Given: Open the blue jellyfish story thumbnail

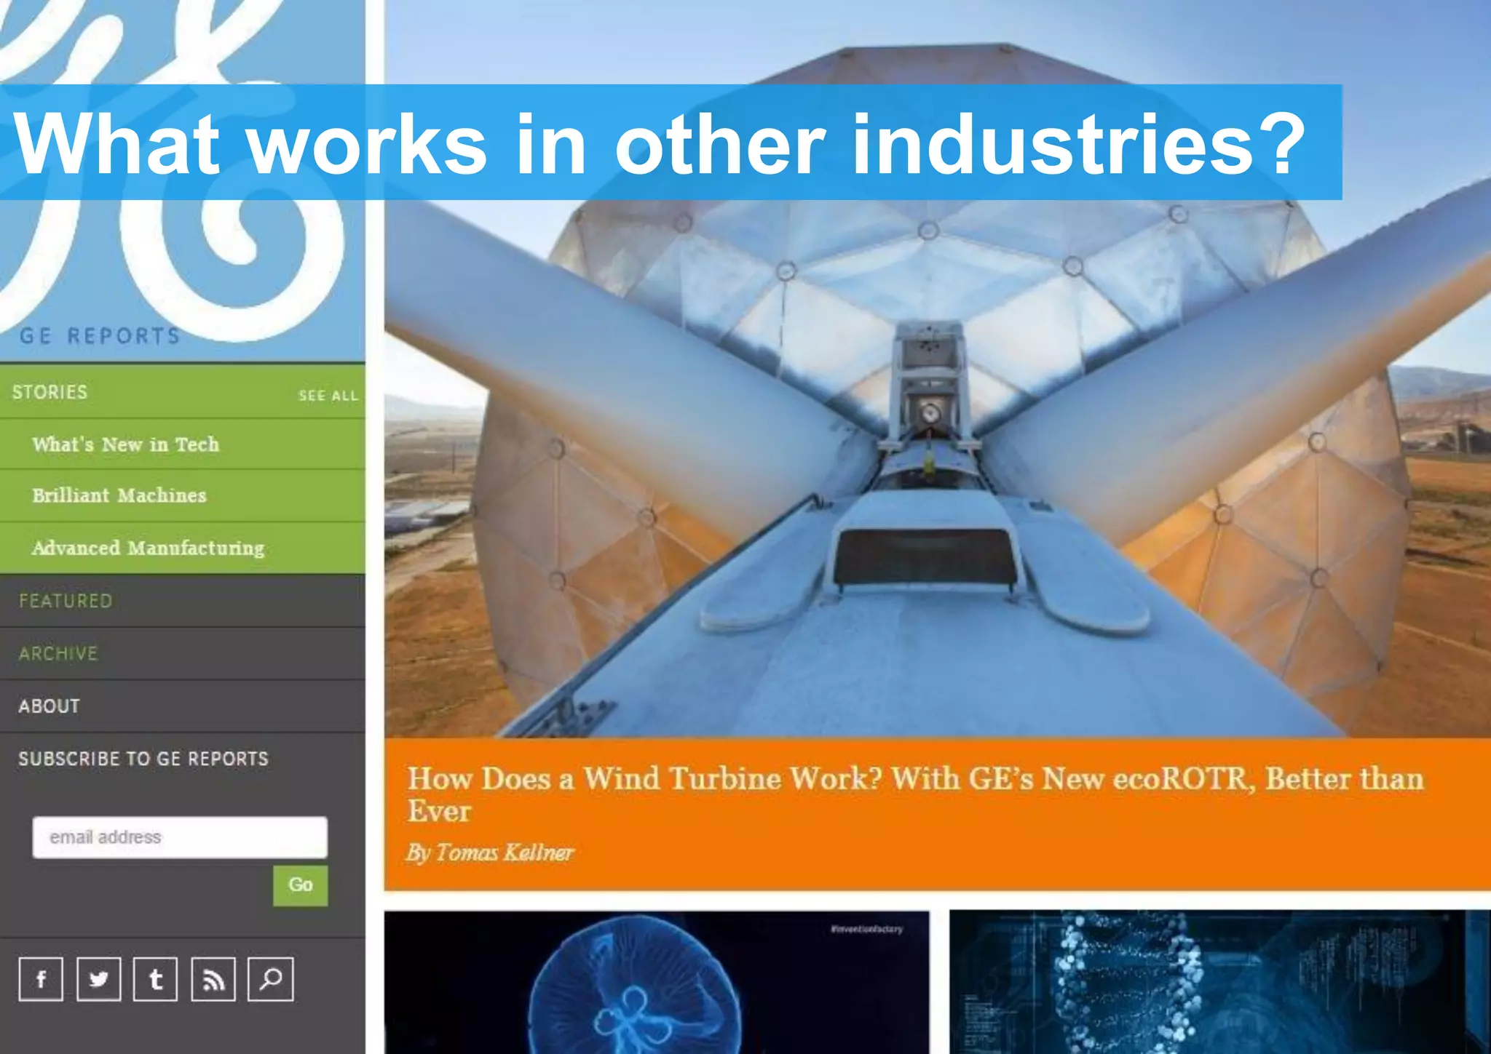Looking at the screenshot, I should click(x=657, y=982).
